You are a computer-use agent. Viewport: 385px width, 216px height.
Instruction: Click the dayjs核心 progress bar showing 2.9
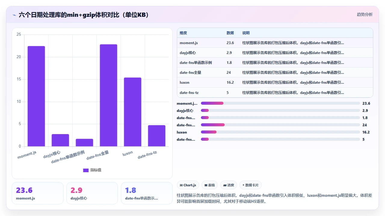280,110
